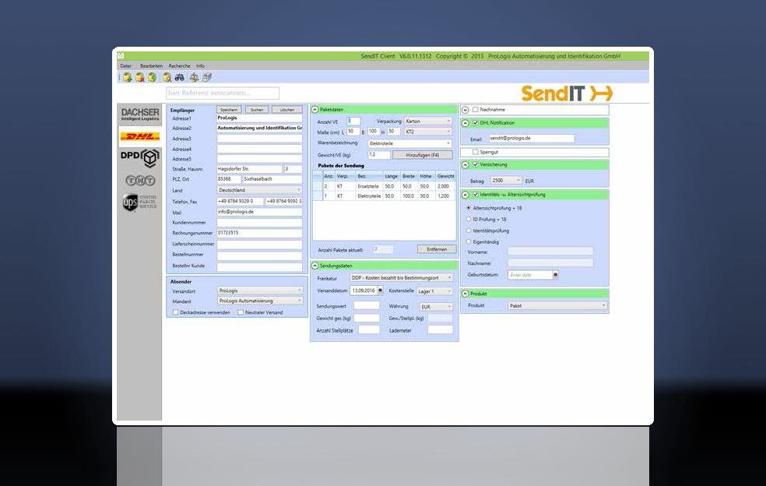The image size is (766, 486).
Task: Open the Frankatur dropdown showing DDP
Action: (401, 278)
